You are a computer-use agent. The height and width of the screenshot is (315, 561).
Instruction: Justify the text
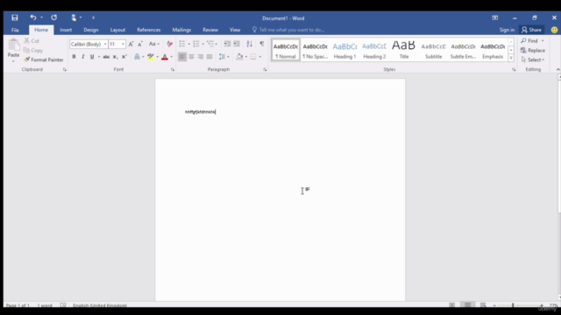point(209,57)
